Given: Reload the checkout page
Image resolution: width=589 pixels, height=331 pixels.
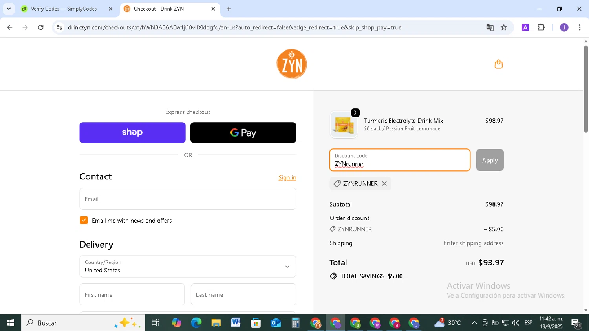Looking at the screenshot, I should click(41, 27).
